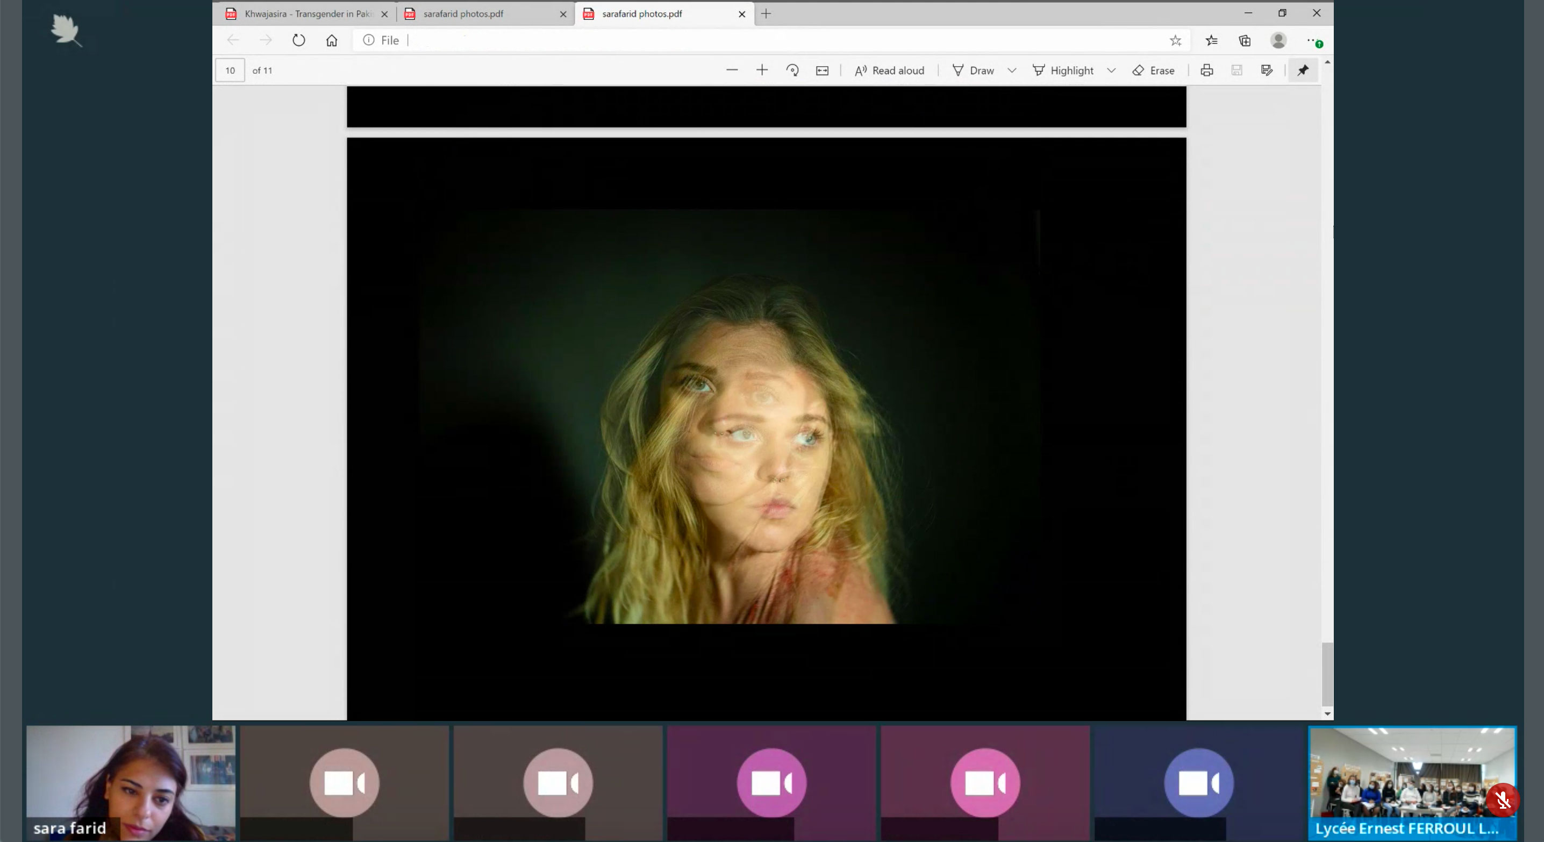Go to the browser home page
Image resolution: width=1544 pixels, height=842 pixels.
point(332,40)
